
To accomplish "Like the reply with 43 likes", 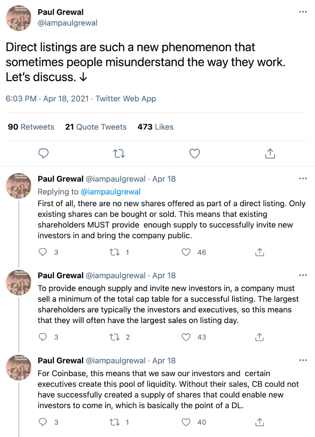I will click(x=186, y=337).
